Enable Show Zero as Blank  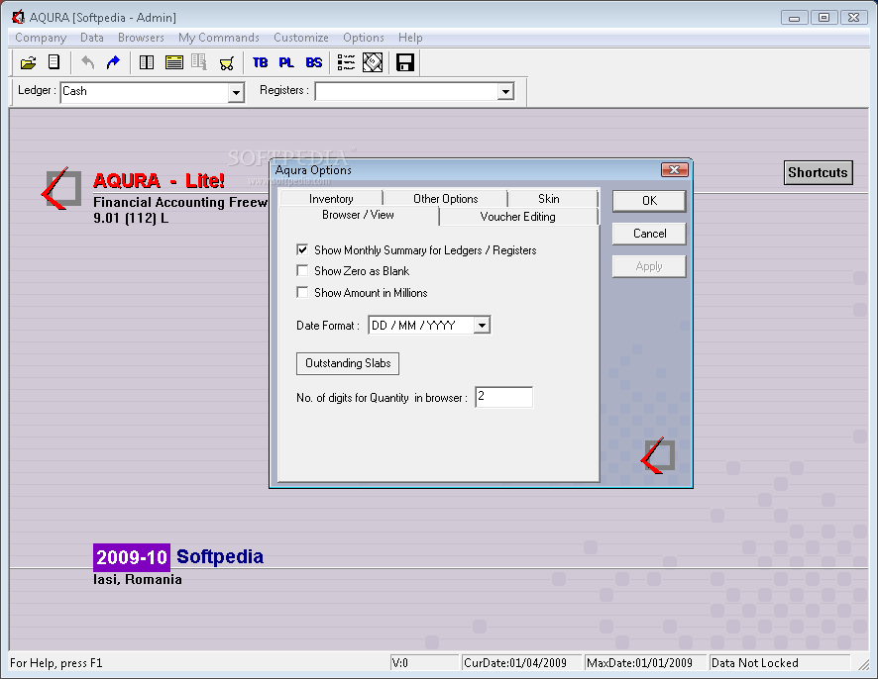pyautogui.click(x=302, y=270)
